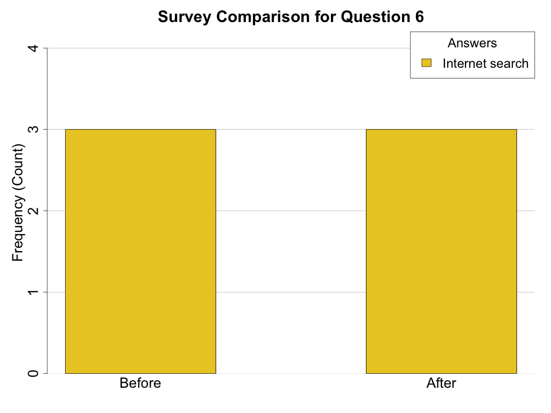Click the y-axis tick label 4
Screen dimensions: 551x413
click(33, 48)
